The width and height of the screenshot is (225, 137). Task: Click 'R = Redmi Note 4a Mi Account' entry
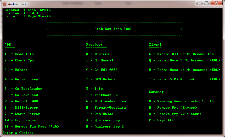184,70
